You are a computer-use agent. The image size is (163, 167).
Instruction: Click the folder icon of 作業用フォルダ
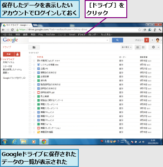[x=38, y=61]
